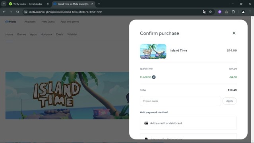Screen dimensions: 254x143
Task: Open a new browser tab
Action: pyautogui.click(x=99, y=4)
